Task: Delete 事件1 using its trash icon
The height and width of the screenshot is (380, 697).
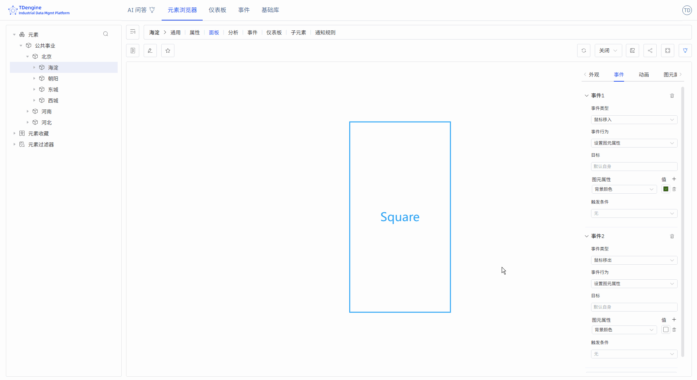Action: (672, 96)
